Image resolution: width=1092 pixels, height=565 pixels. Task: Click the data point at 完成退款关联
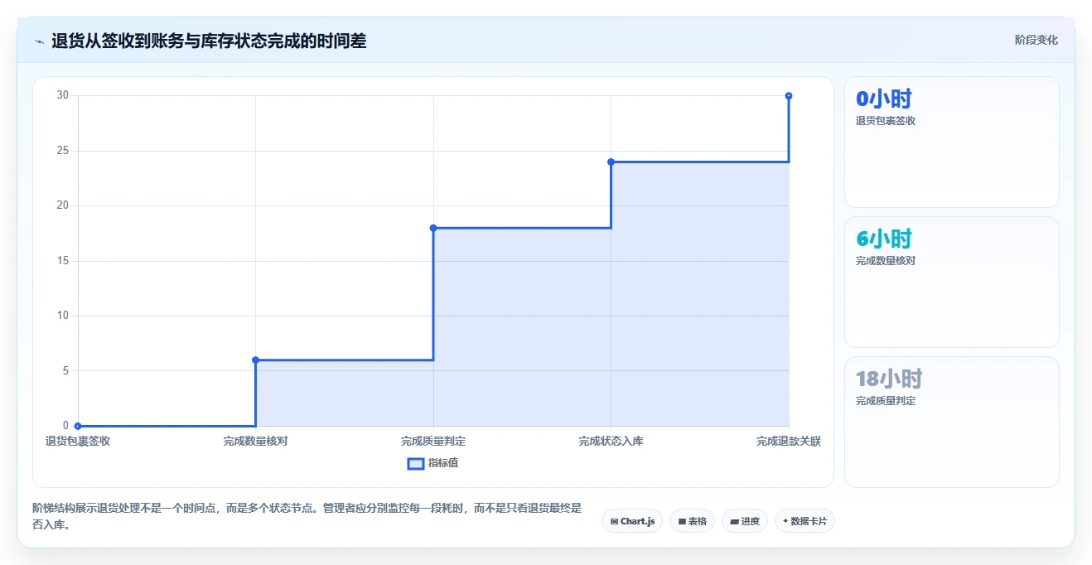[789, 96]
